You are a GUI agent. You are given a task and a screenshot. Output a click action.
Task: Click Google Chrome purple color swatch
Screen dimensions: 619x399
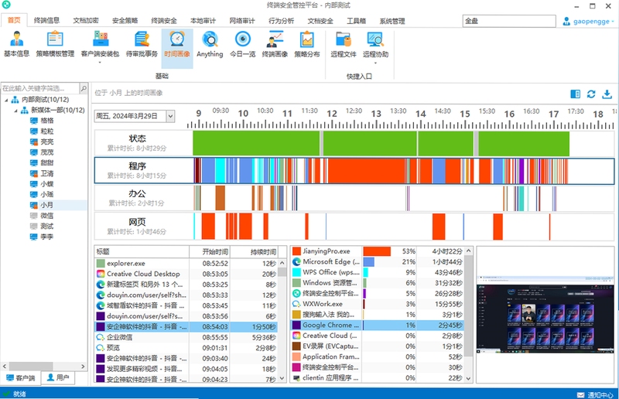(296, 326)
